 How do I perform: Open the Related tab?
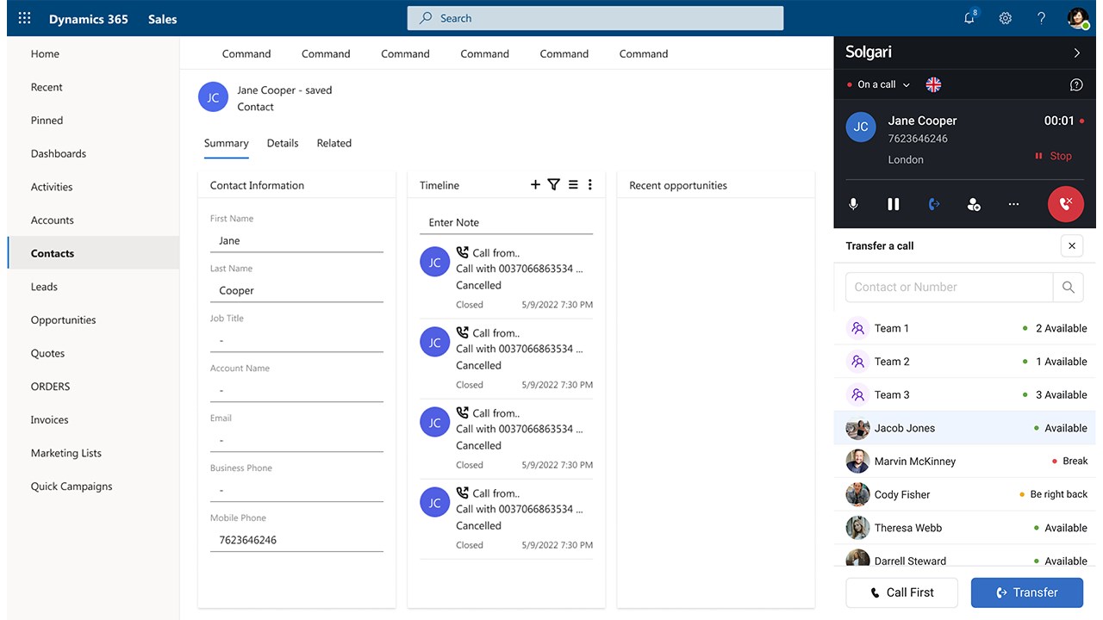tap(334, 143)
